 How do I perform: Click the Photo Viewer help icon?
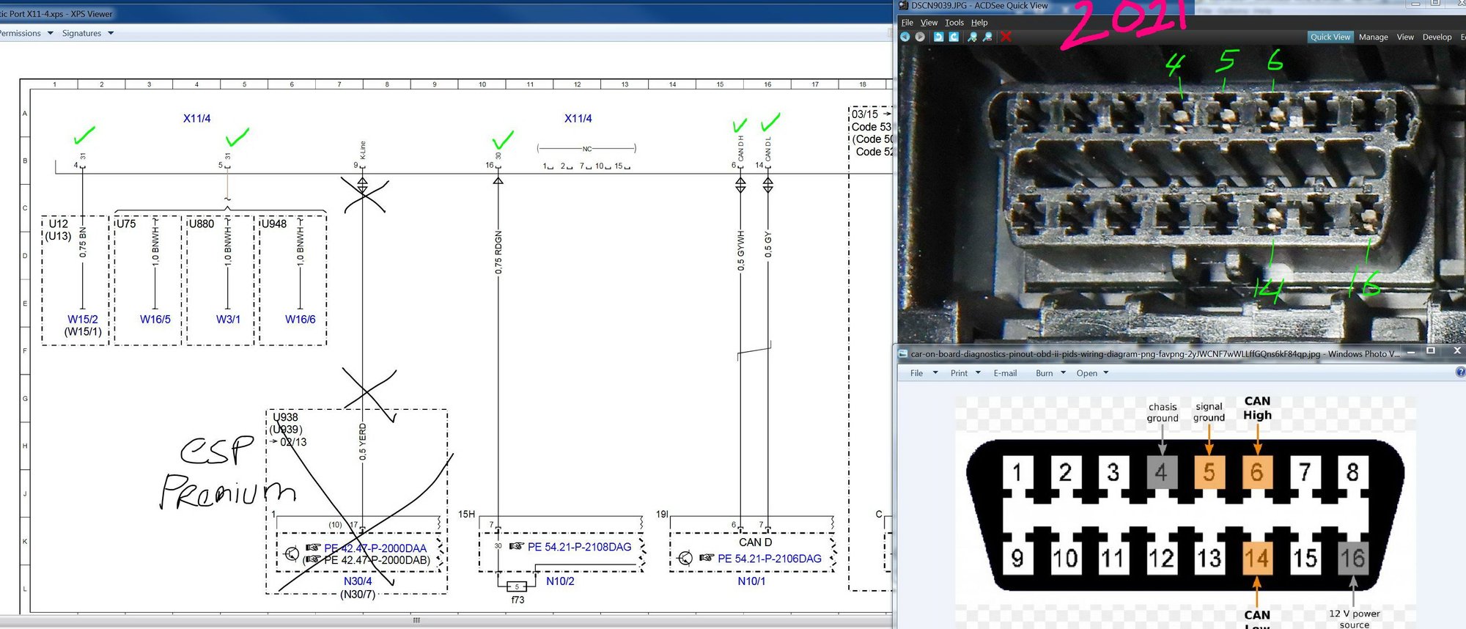point(1460,372)
